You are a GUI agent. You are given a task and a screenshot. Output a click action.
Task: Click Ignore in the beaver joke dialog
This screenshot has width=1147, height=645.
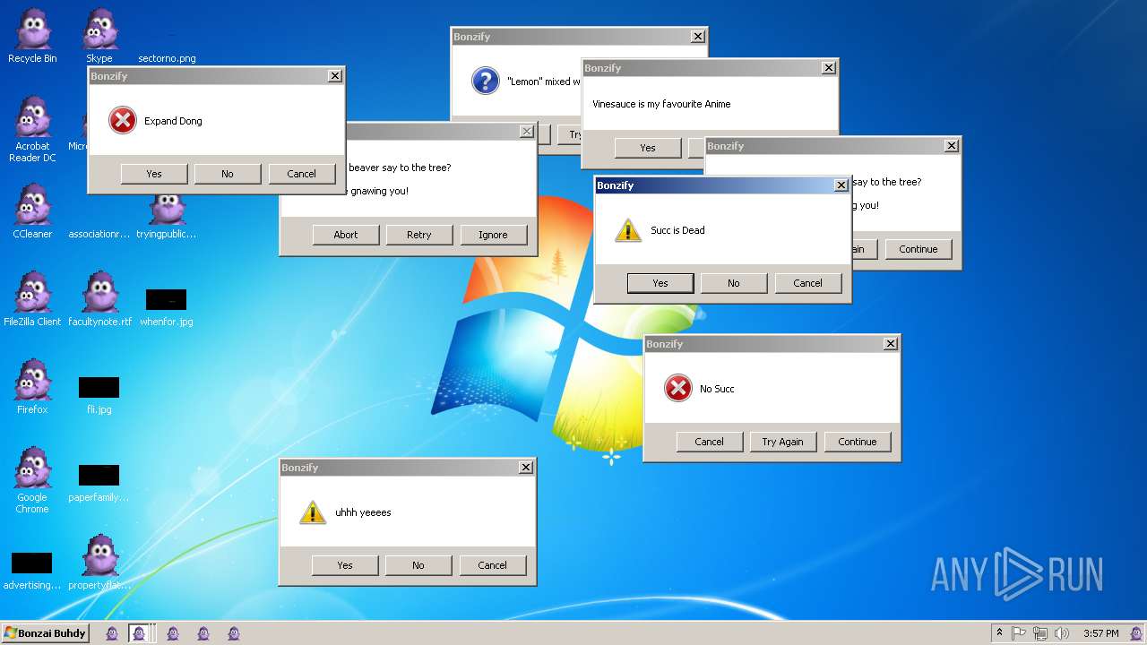[x=493, y=235]
